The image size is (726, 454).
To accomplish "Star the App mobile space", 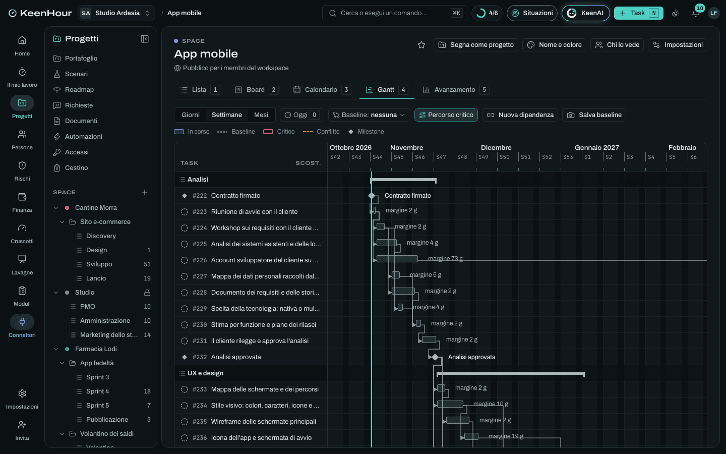I will [x=421, y=45].
